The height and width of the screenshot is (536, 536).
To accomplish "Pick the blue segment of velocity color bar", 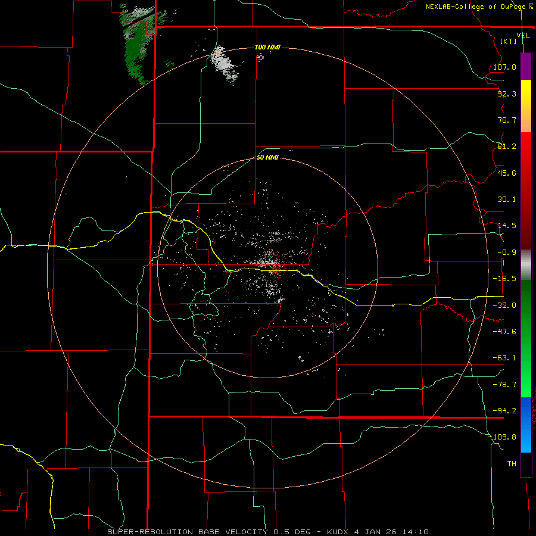I will (x=526, y=425).
